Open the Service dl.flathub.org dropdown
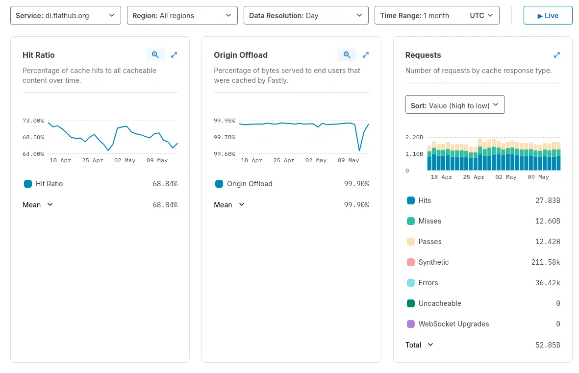Image resolution: width=579 pixels, height=373 pixels. click(x=66, y=15)
